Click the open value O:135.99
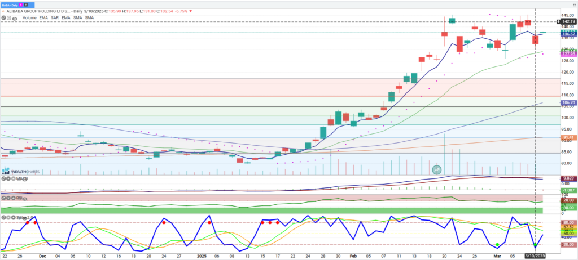The image size is (578, 260). (112, 11)
